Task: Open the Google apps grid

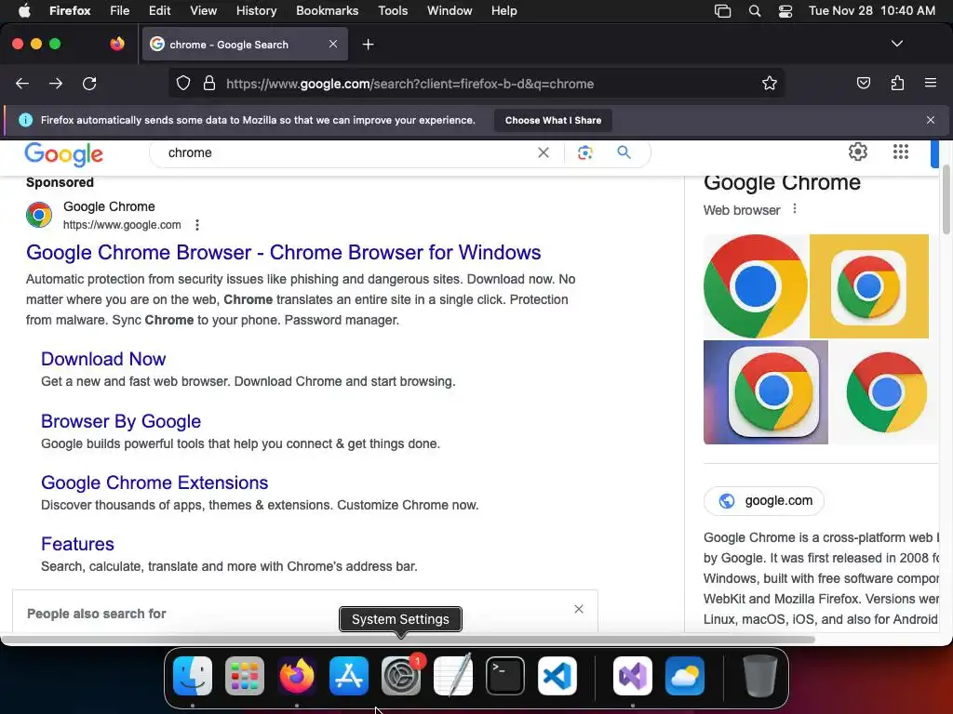Action: 901,152
